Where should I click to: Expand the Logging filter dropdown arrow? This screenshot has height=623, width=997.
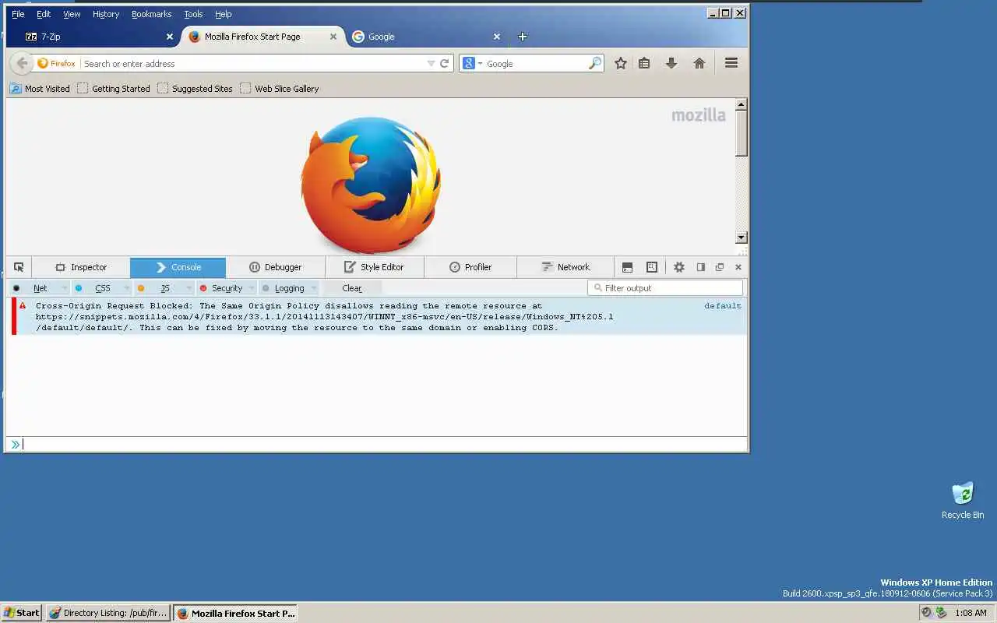[314, 288]
